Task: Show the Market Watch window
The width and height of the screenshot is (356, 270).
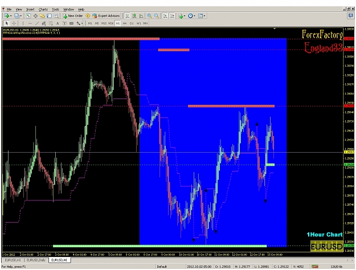Action: pos(28,16)
